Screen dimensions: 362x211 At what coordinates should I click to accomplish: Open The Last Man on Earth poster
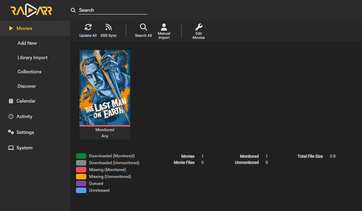[x=105, y=88]
